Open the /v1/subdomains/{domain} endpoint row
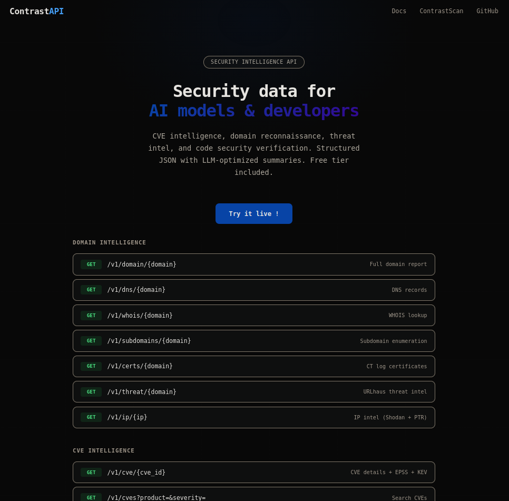 254,341
